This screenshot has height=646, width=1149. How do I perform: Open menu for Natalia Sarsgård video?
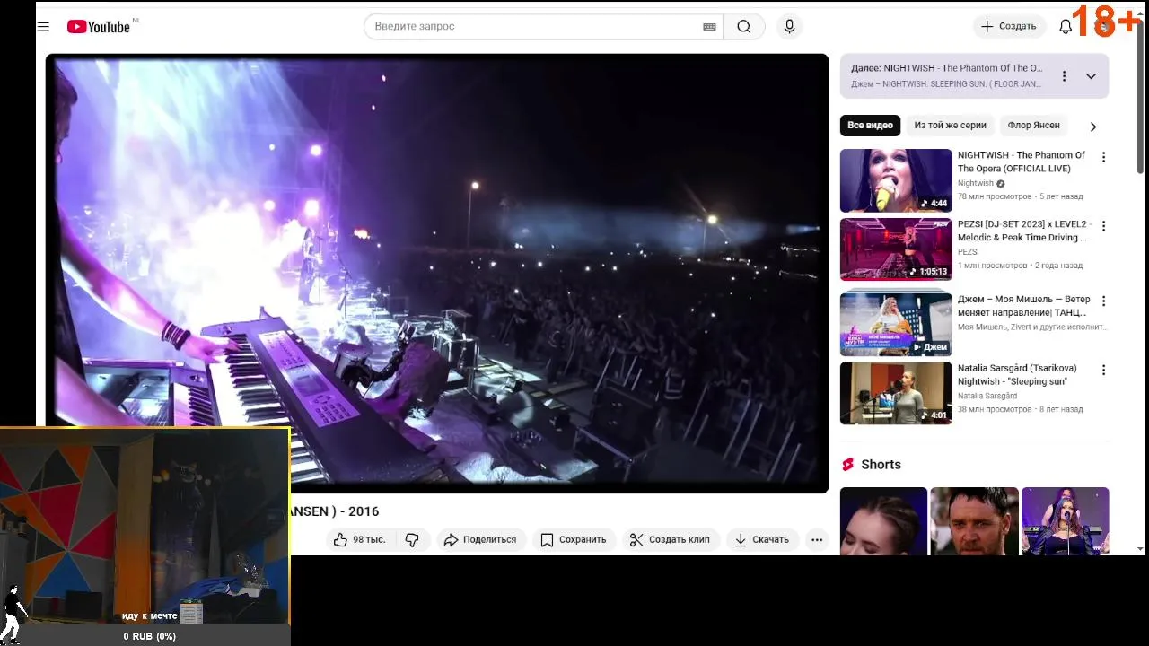[x=1103, y=370]
